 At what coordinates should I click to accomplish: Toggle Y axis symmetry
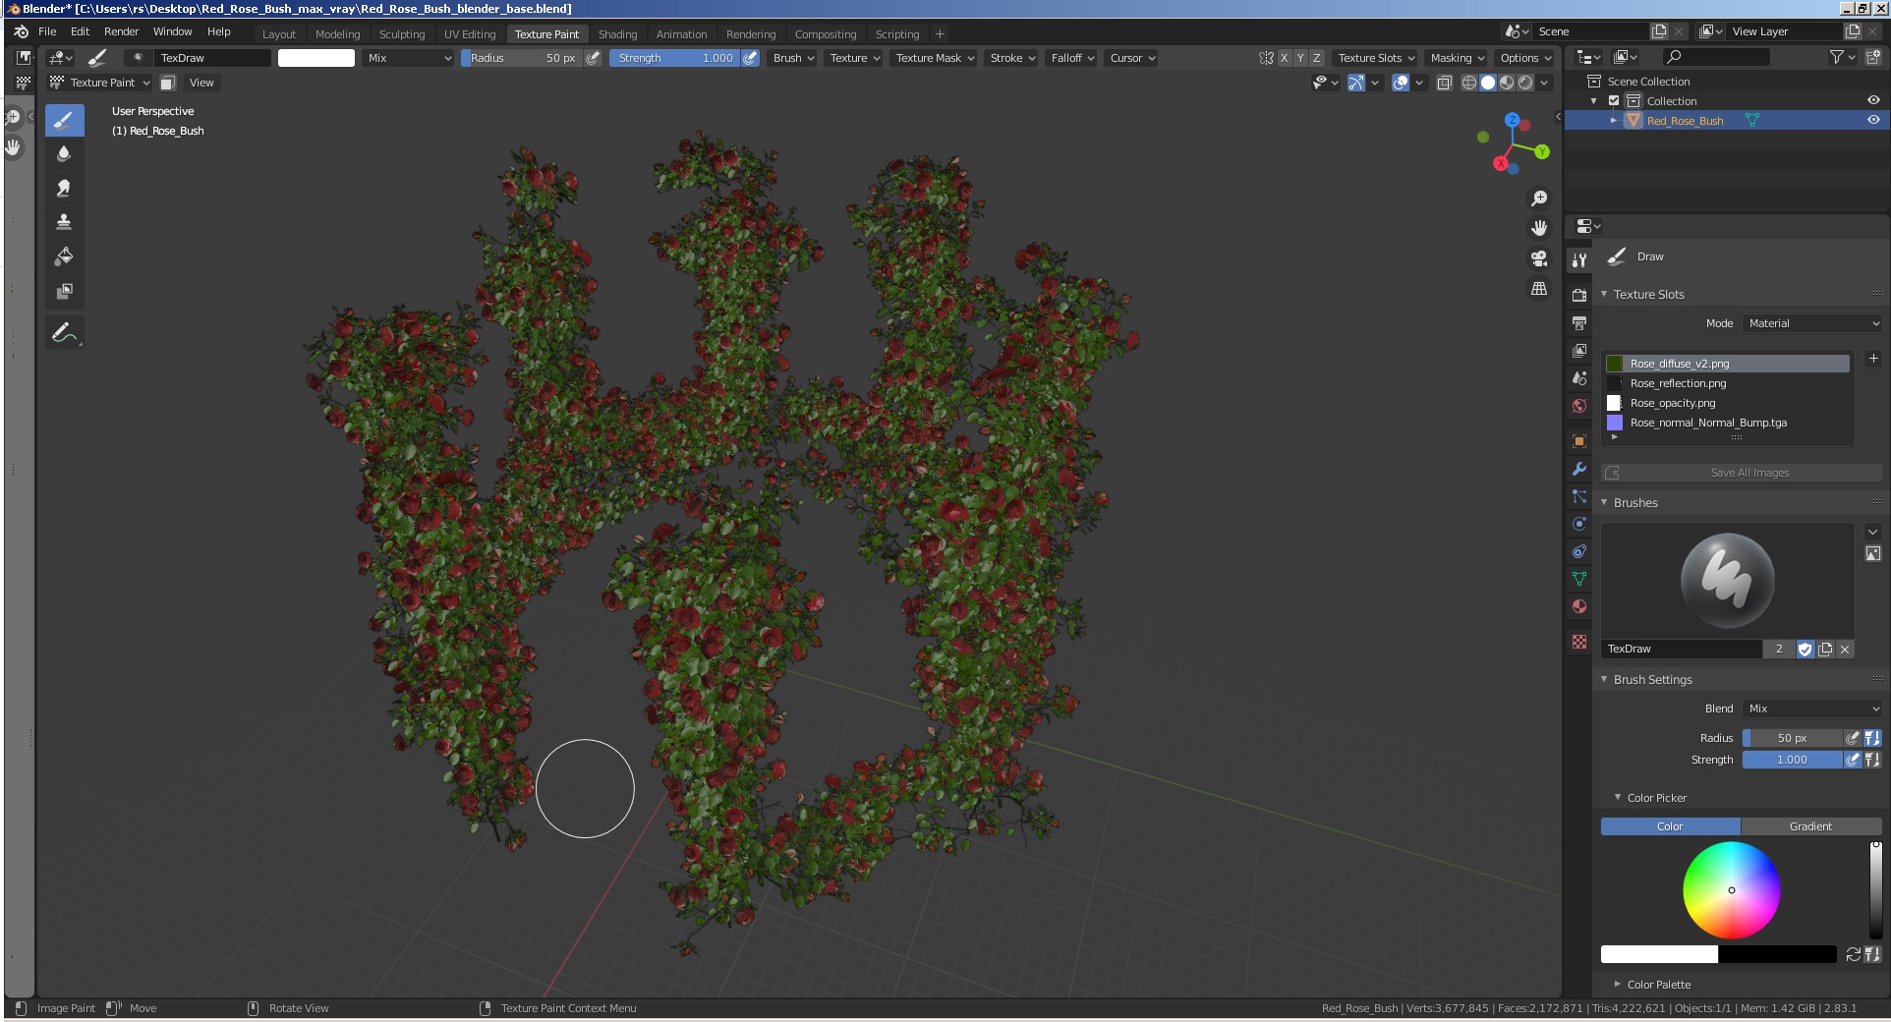pyautogui.click(x=1300, y=58)
